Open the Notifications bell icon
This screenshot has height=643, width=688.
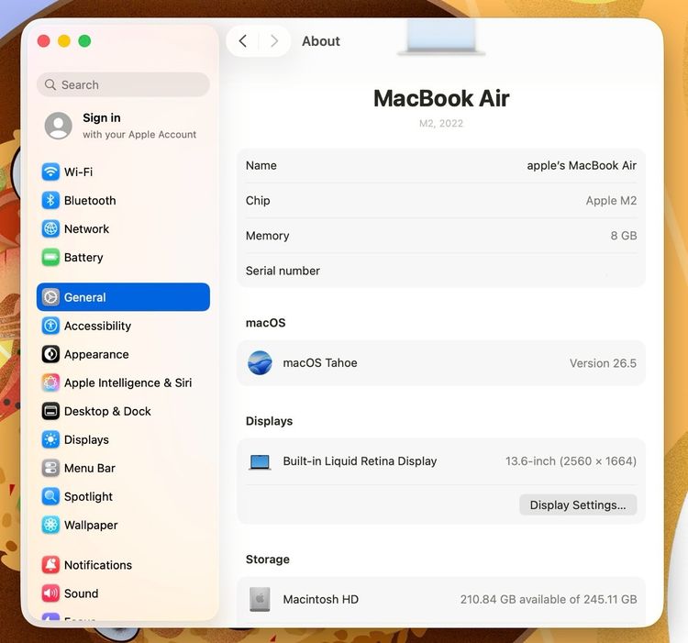[50, 565]
